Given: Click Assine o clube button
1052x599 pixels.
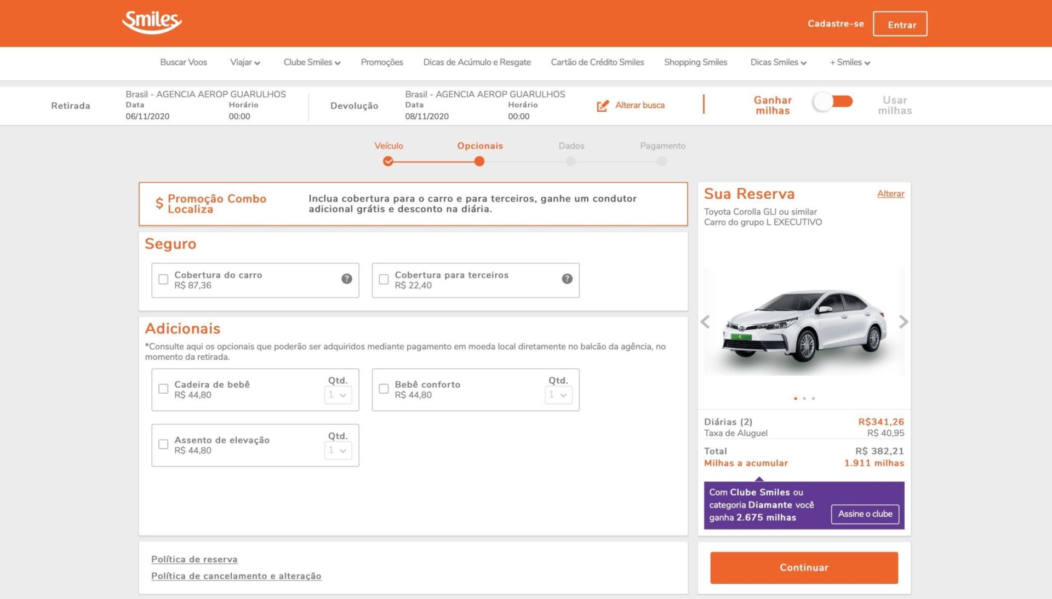Looking at the screenshot, I should [865, 514].
